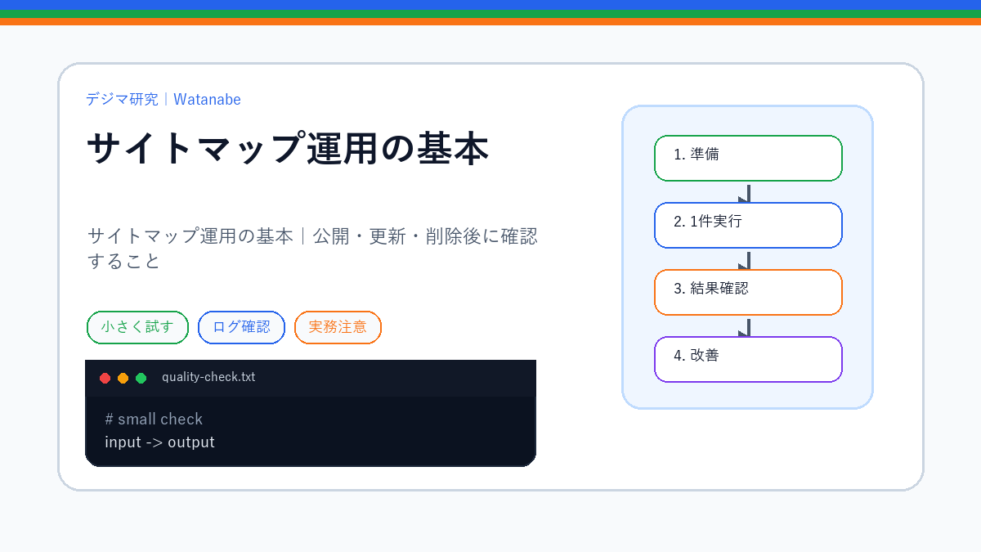Viewport: 981px width, 552px height.
Task: Click the # small check comment line
Action: point(154,419)
